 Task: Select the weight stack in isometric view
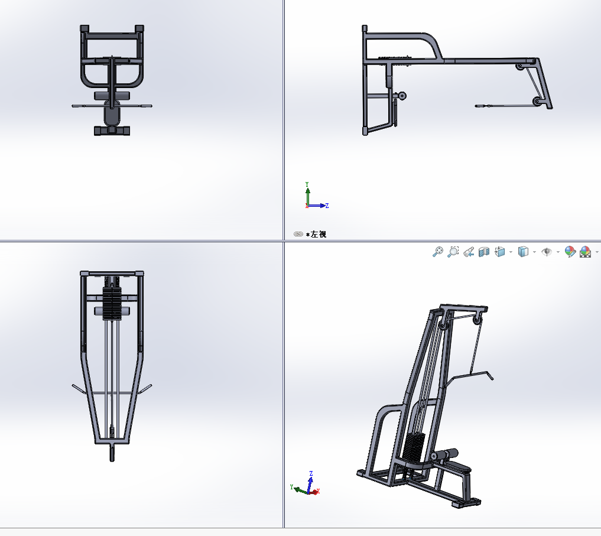point(414,447)
